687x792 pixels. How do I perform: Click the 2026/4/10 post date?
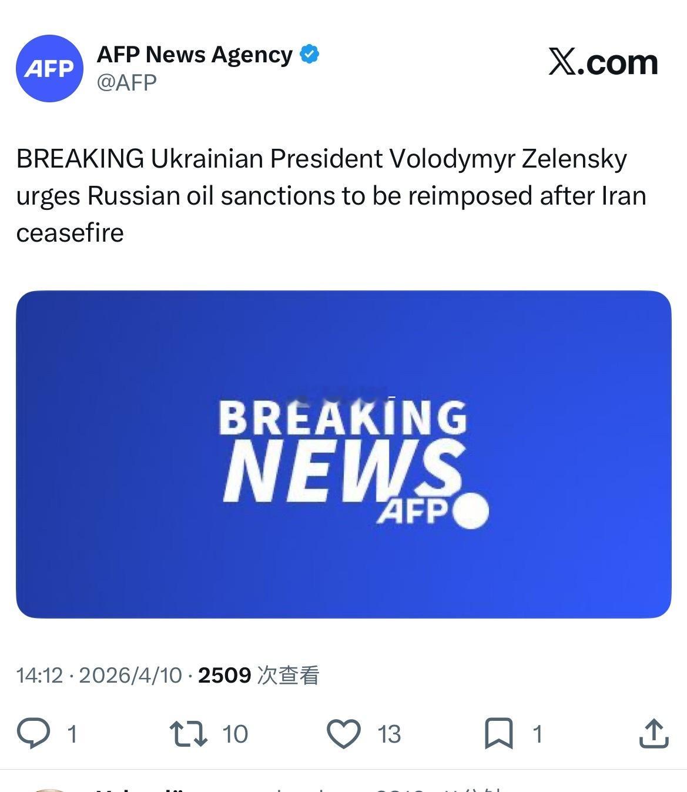130,675
